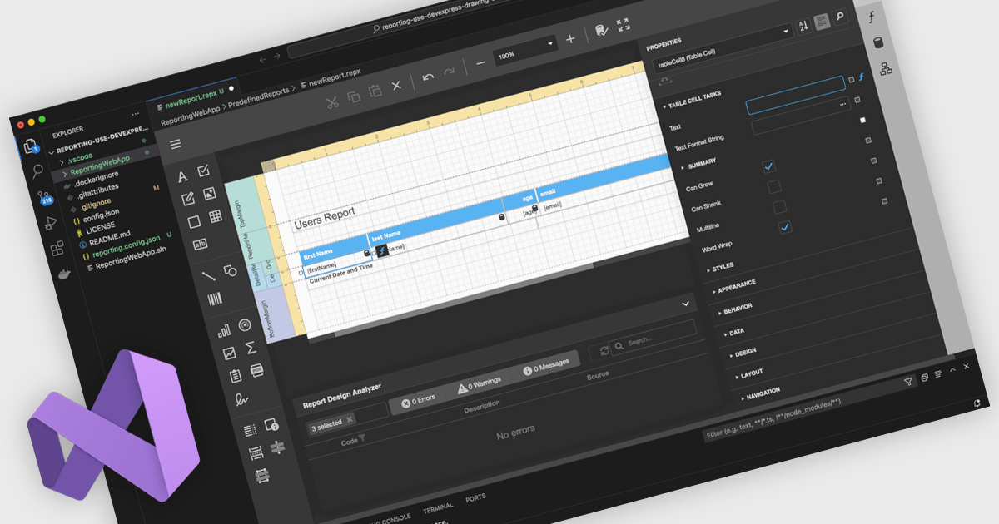This screenshot has height=524, width=999.
Task: Click the 0 Warnings filter button
Action: click(x=479, y=381)
